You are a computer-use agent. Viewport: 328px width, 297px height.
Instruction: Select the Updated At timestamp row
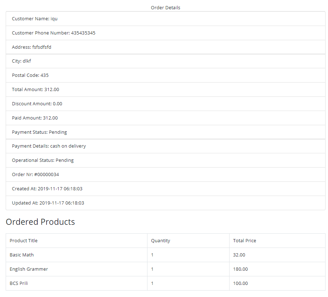(166, 203)
